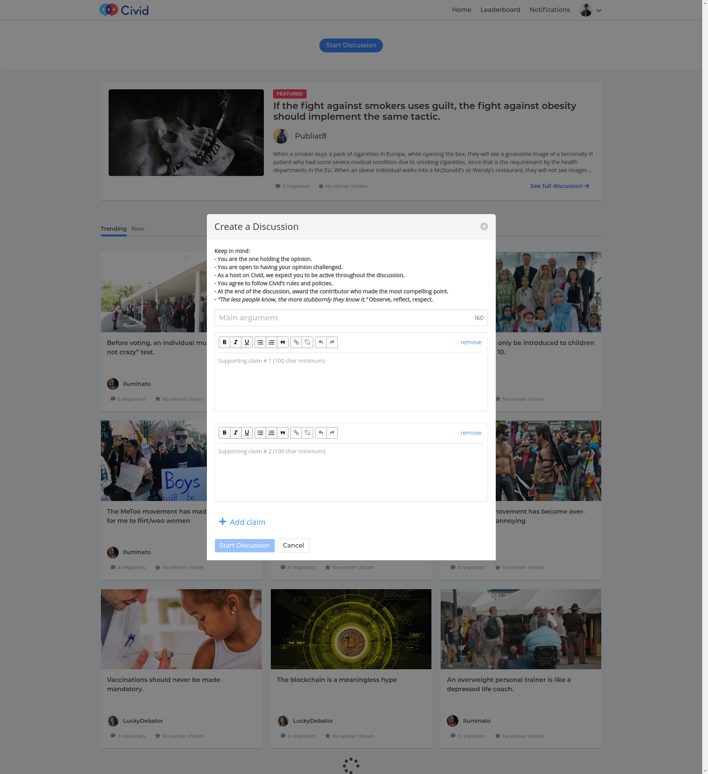Remove link in supporting claim #2 editor
This screenshot has height=774, width=708.
(x=307, y=433)
